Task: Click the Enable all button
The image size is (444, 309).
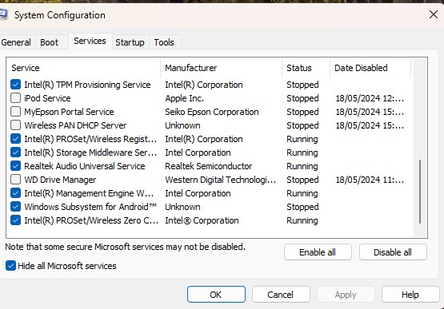Action: click(x=318, y=252)
